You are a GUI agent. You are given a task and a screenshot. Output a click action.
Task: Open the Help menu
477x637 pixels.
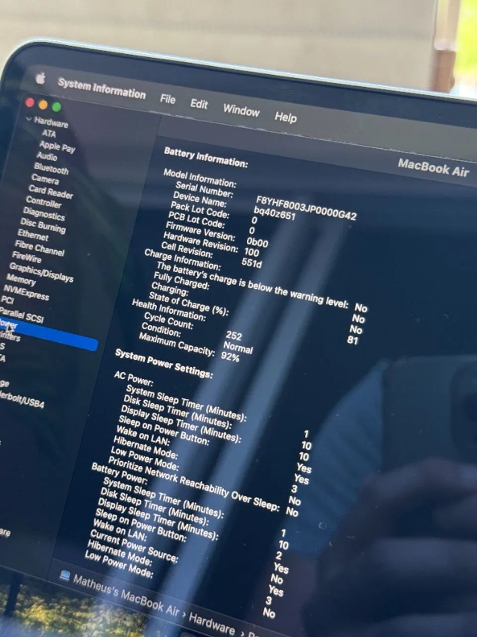click(286, 117)
